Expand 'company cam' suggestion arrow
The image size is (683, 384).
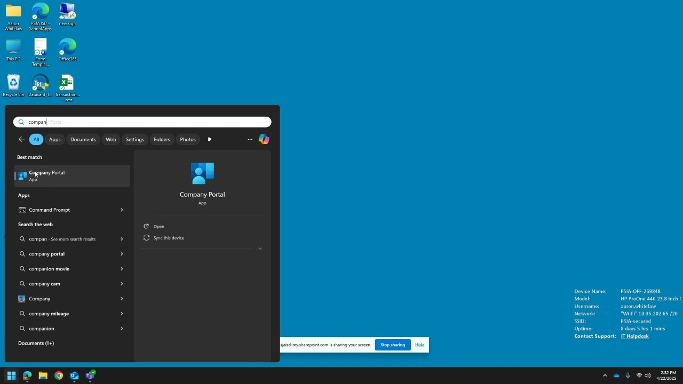122,284
